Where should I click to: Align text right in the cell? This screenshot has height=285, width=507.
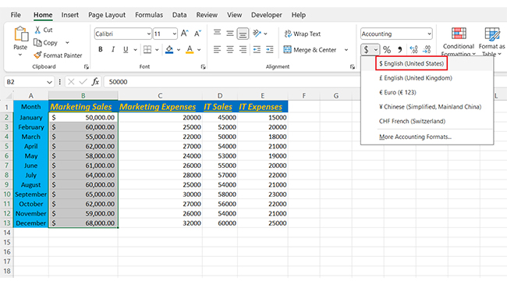tap(243, 49)
